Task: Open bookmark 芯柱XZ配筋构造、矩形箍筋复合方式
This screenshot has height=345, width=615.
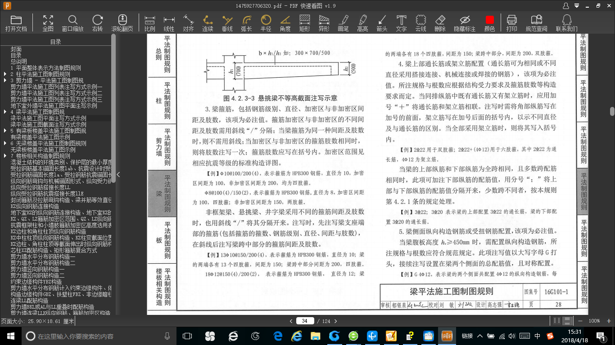Action: pos(54,250)
